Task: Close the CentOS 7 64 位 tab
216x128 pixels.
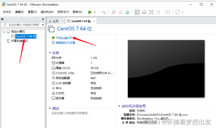Action: click(x=94, y=21)
